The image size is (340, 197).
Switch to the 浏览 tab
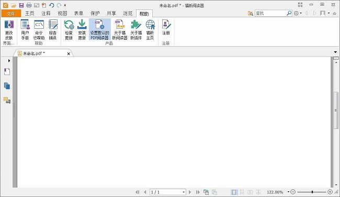128,14
